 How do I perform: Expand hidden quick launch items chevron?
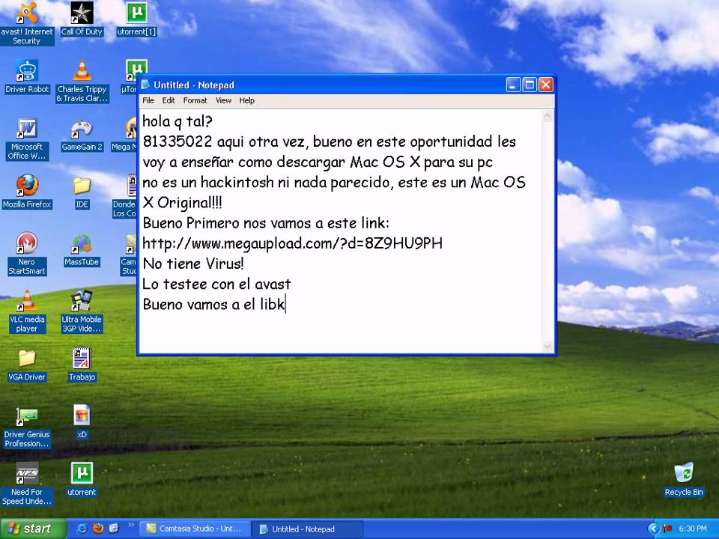131,526
